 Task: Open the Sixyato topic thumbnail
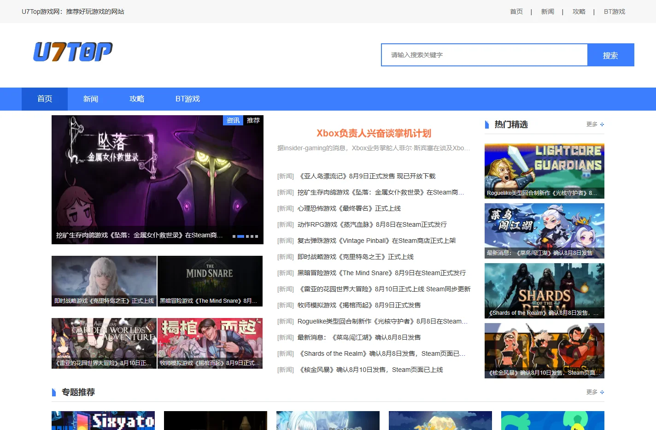(x=103, y=420)
